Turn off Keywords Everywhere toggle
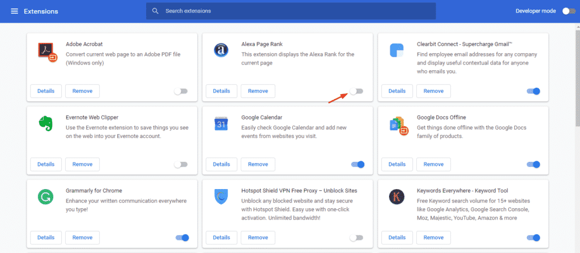 pyautogui.click(x=534, y=238)
